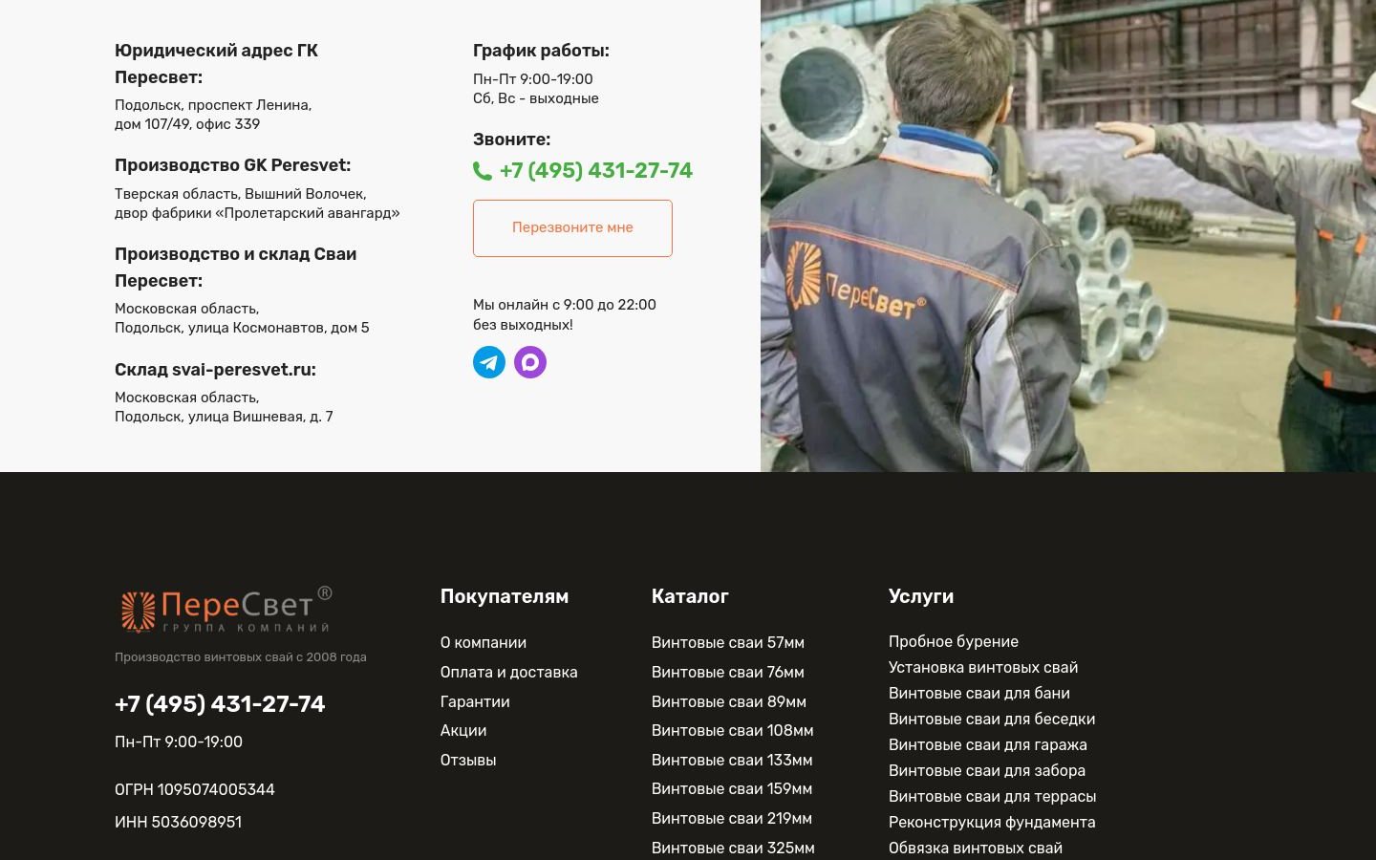
Task: Click 'ОГРН 1095074005344' text
Action: [x=195, y=790]
